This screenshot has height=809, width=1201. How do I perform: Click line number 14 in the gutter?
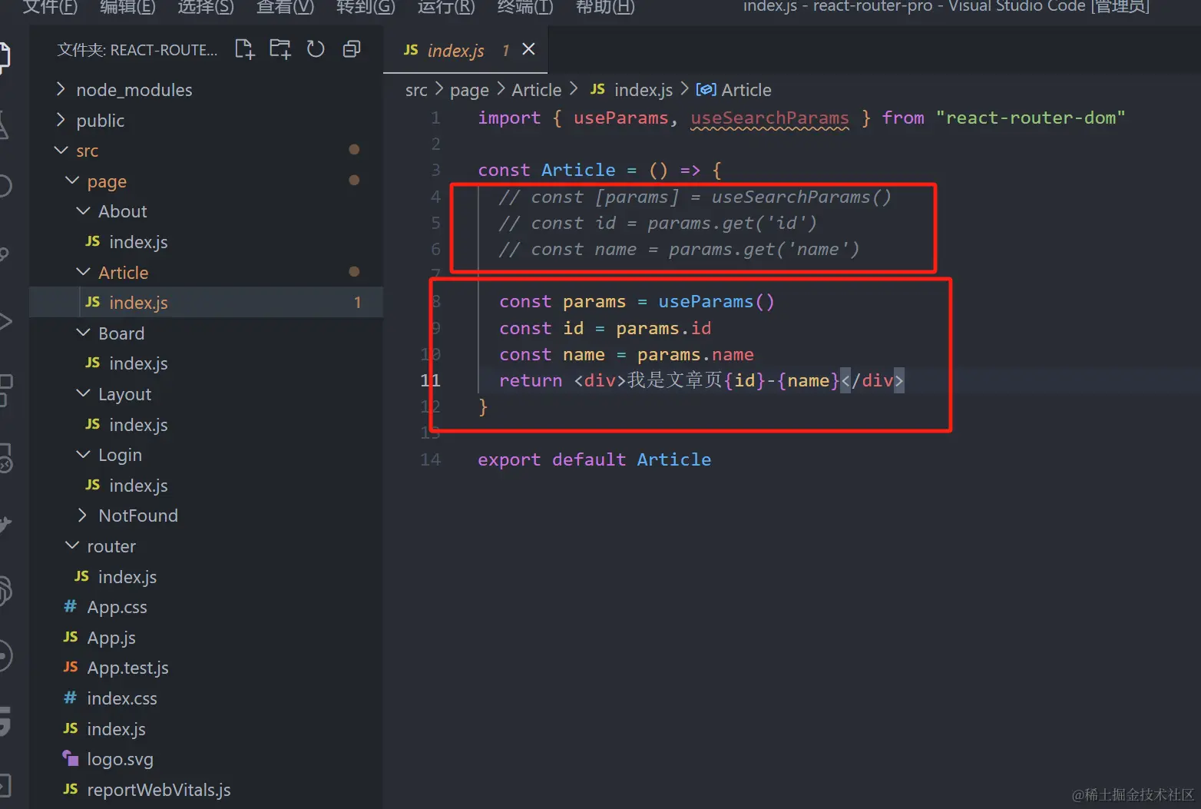(430, 459)
